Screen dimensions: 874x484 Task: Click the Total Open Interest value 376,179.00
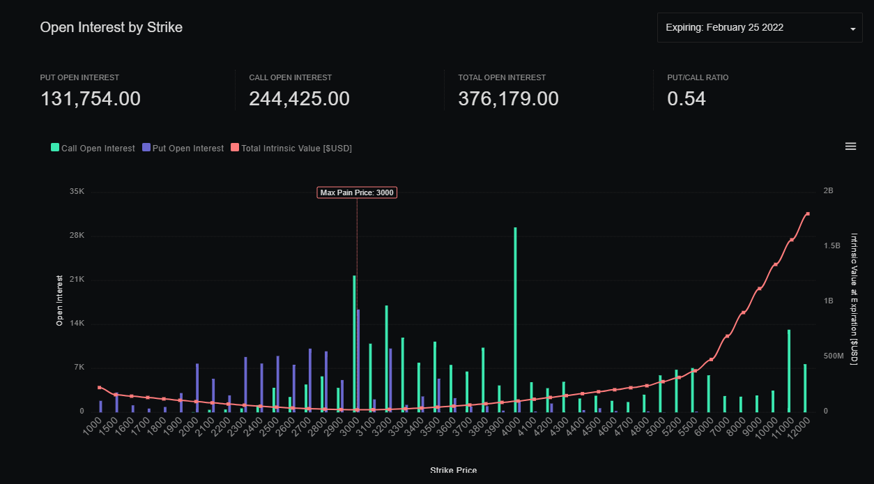pyautogui.click(x=508, y=99)
